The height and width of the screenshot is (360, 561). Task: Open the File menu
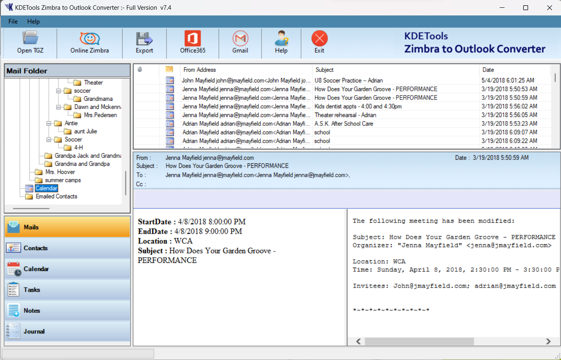click(13, 22)
